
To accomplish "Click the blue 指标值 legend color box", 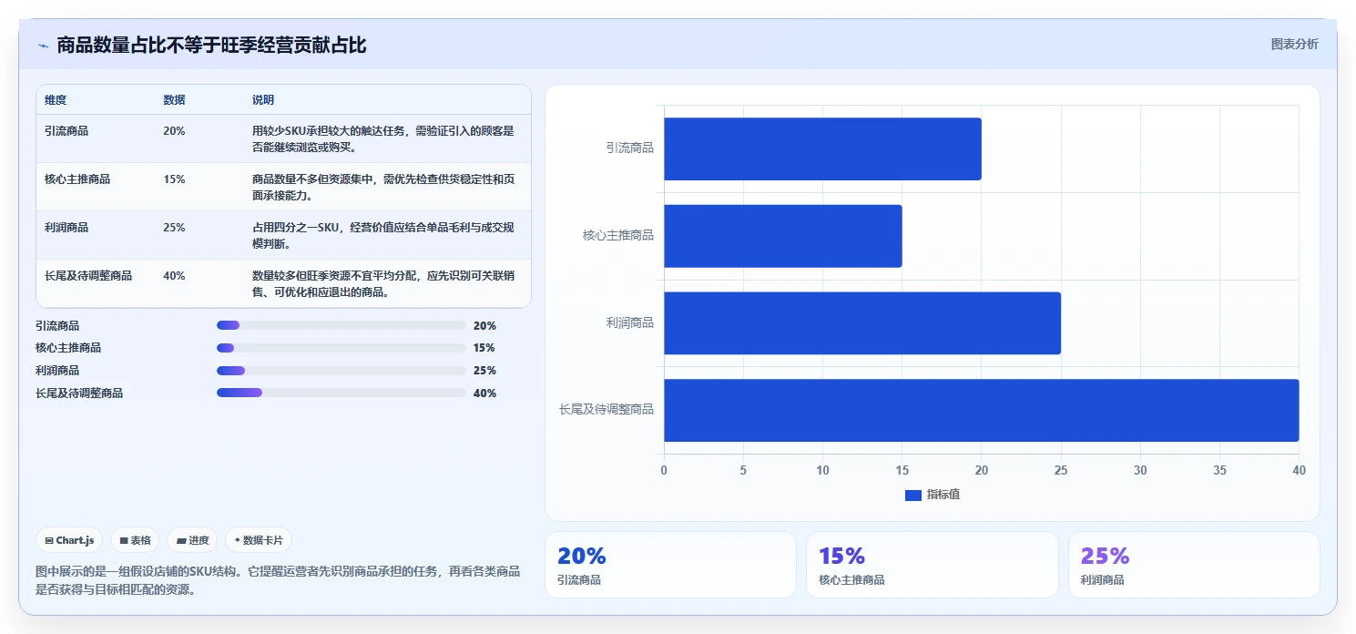I will (x=913, y=495).
